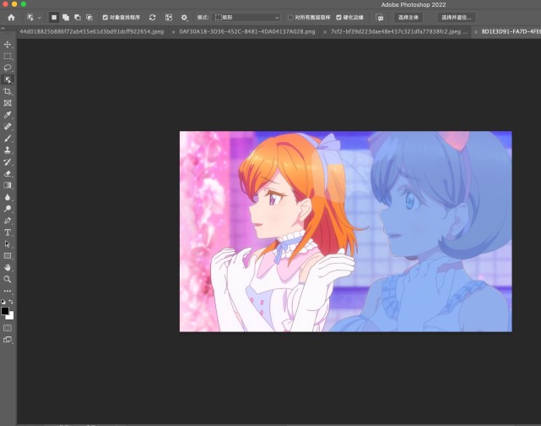Viewport: 541px width, 426px height.
Task: Open white background color swatch
Action: [x=11, y=316]
